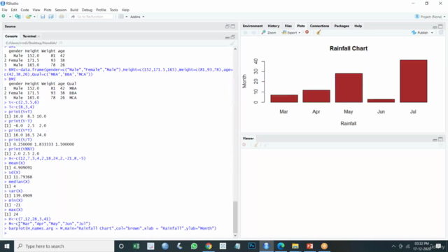The image size is (448, 252).
Task: Click the Jul bar in Rainfall Chart
Action: (x=414, y=81)
